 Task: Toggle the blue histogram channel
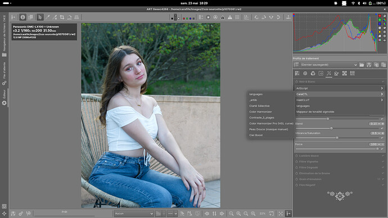click(380, 24)
